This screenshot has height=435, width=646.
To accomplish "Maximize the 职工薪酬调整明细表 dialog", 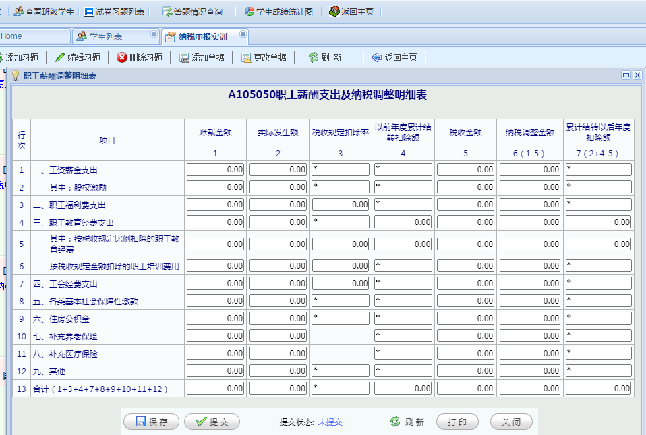I will point(626,75).
